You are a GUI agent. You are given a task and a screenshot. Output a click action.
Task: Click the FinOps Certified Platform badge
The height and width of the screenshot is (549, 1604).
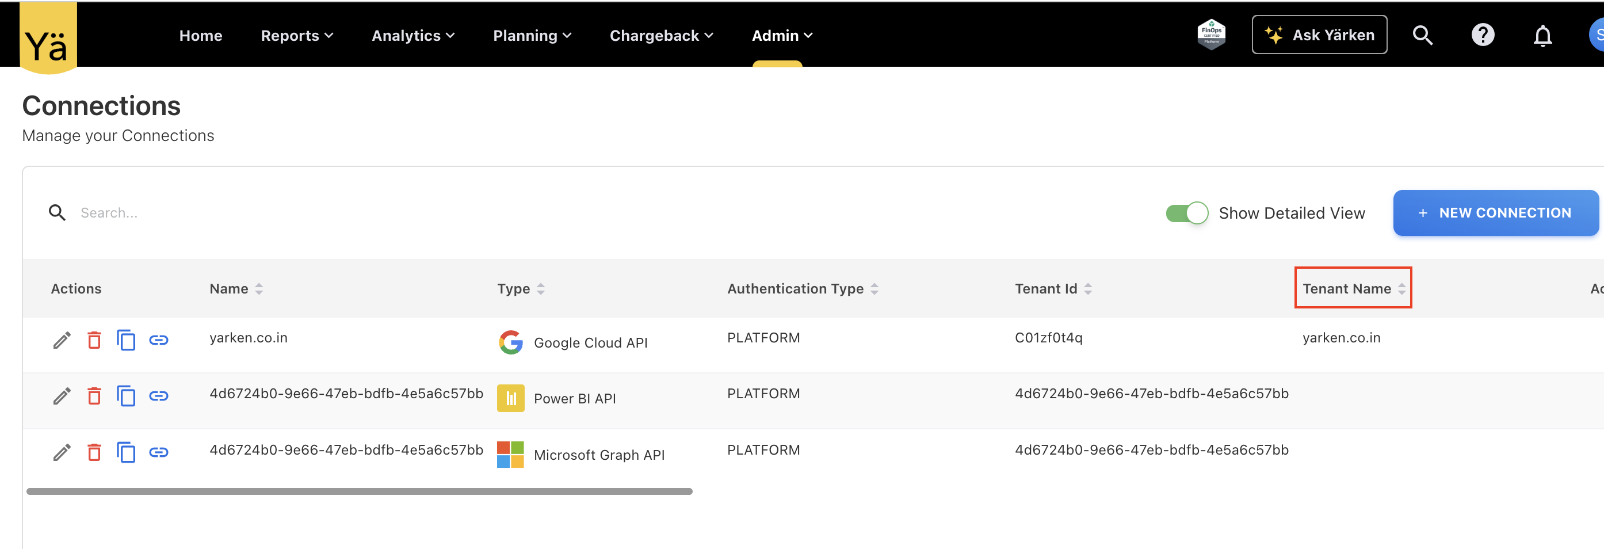click(1211, 35)
